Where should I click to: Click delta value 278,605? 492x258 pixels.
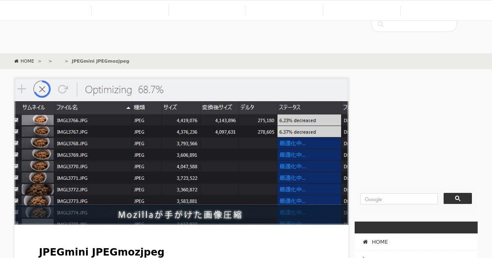(266, 132)
